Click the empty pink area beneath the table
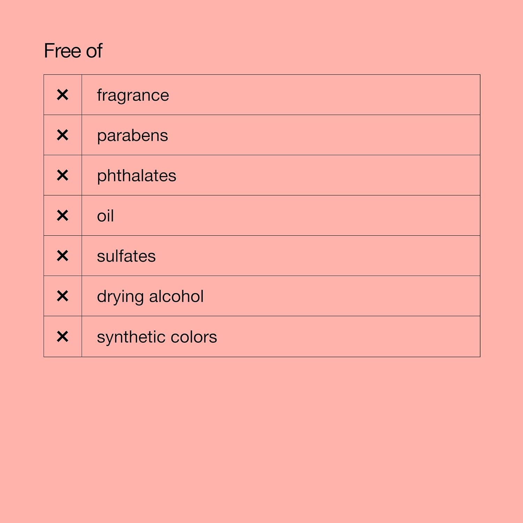The image size is (523, 523). [x=261, y=436]
